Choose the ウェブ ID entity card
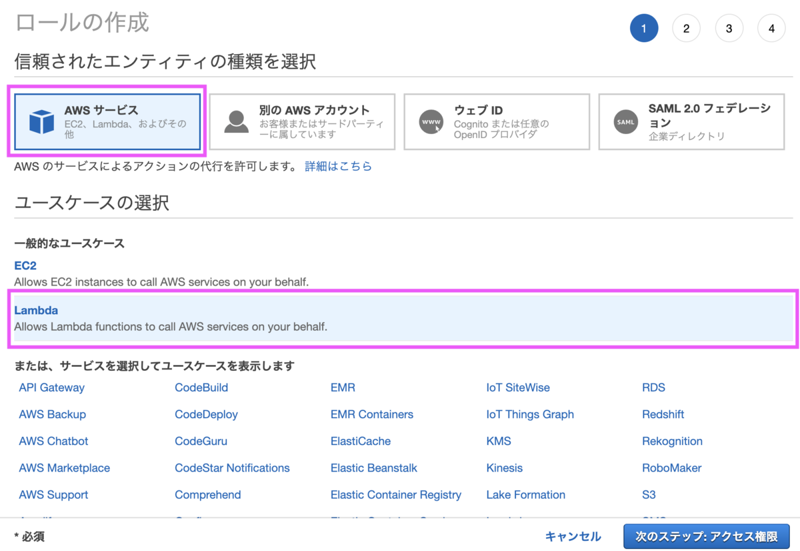The width and height of the screenshot is (800, 551). point(497,121)
